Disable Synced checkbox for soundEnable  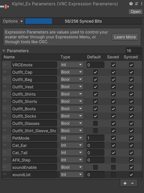pos(131,167)
